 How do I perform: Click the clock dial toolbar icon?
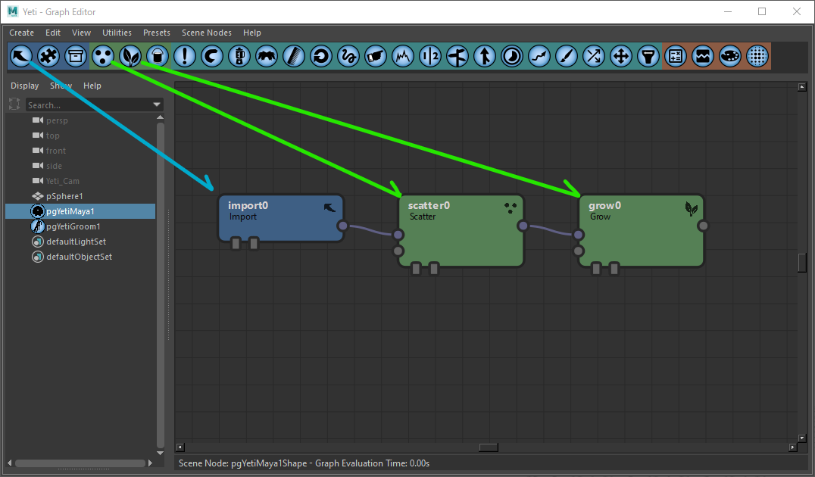tap(512, 56)
